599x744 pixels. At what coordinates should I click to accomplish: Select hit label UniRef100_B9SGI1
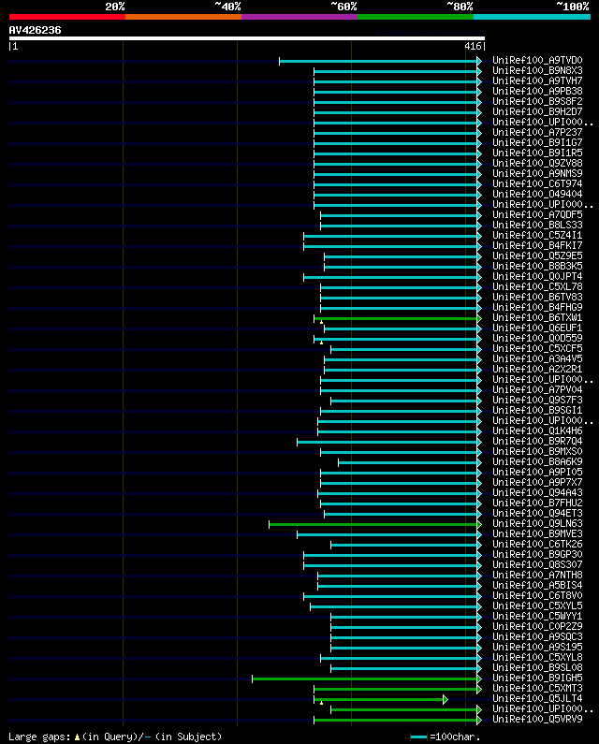[x=537, y=411]
